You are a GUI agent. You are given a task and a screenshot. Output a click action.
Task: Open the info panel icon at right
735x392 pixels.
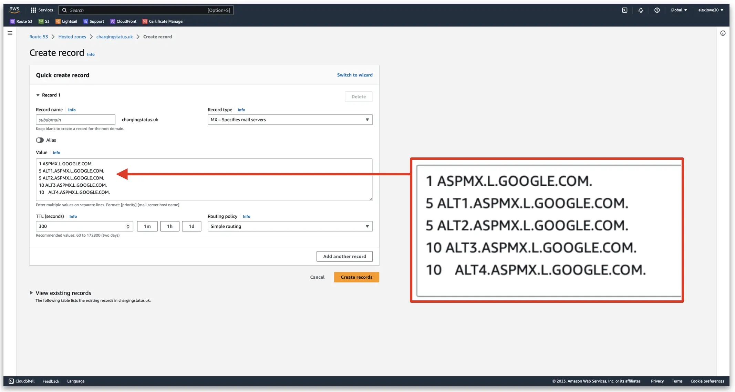(x=723, y=33)
